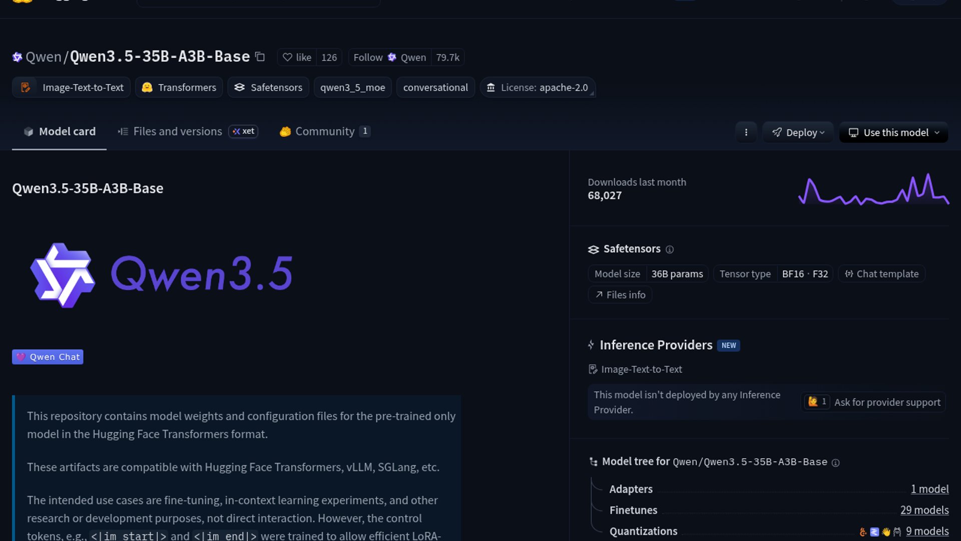Switch to Files and versions tab

(177, 131)
